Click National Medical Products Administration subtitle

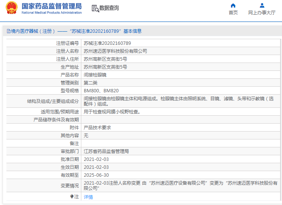(52, 12)
